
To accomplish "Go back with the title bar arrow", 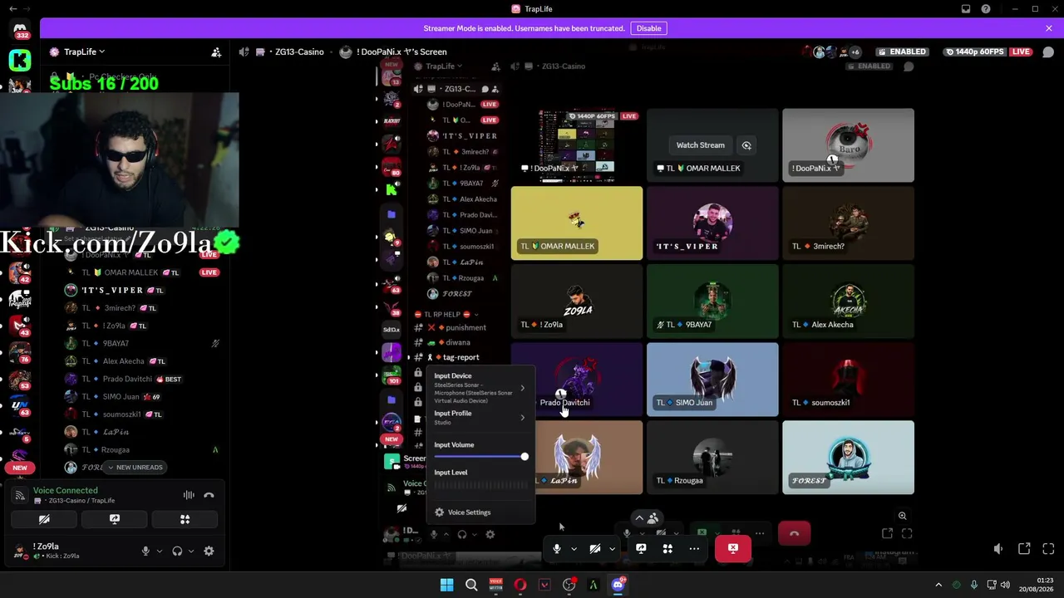I will pyautogui.click(x=12, y=9).
